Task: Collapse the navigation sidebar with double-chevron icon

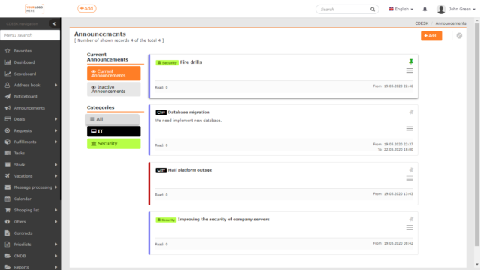Action: 55,23
